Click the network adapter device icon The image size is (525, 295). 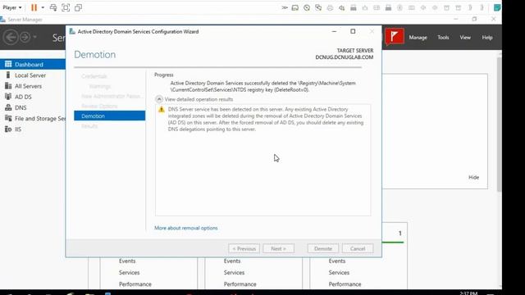318,7
